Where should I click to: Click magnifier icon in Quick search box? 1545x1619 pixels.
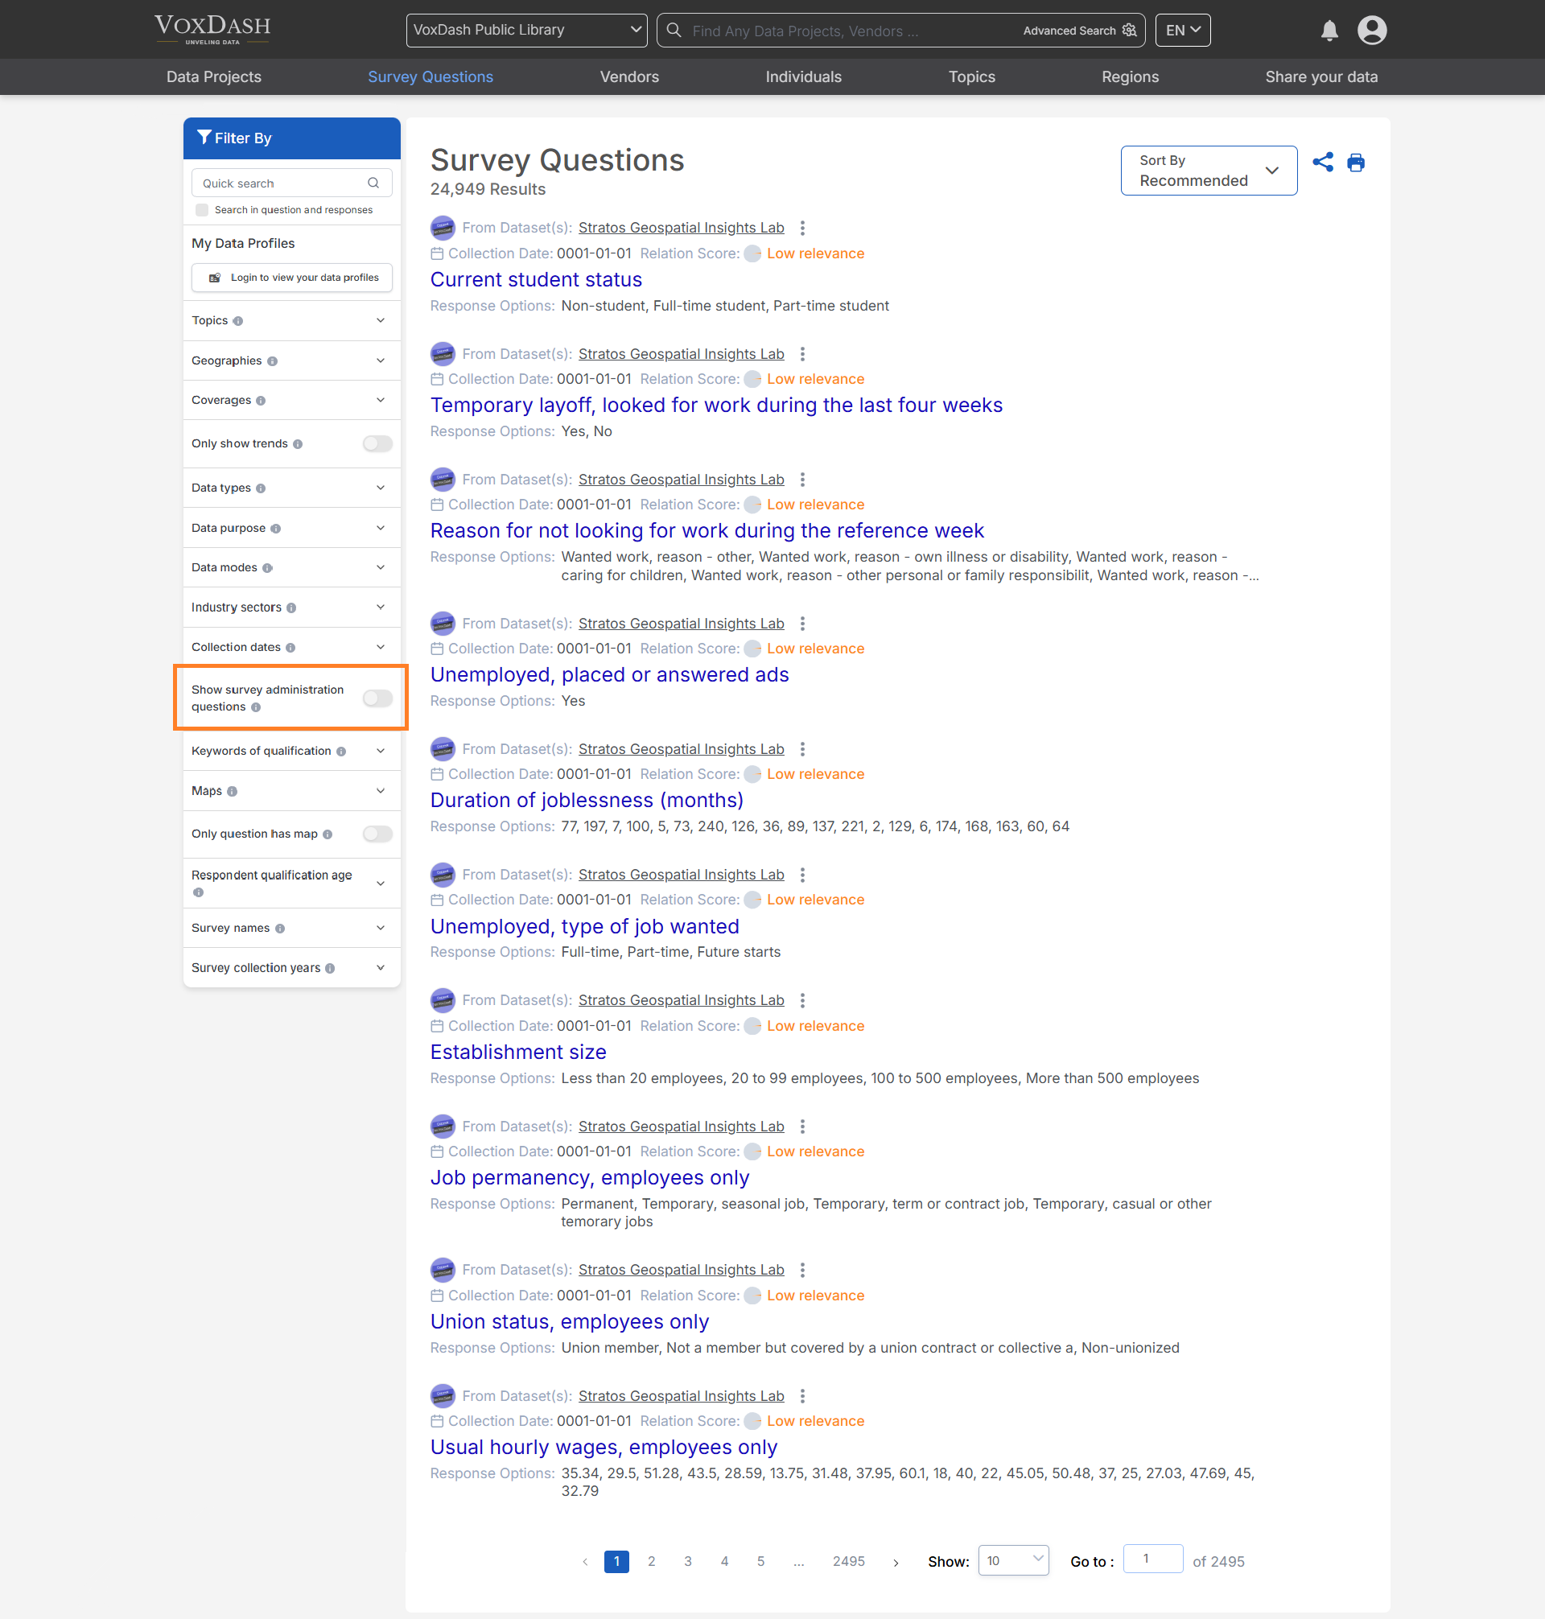coord(373,183)
